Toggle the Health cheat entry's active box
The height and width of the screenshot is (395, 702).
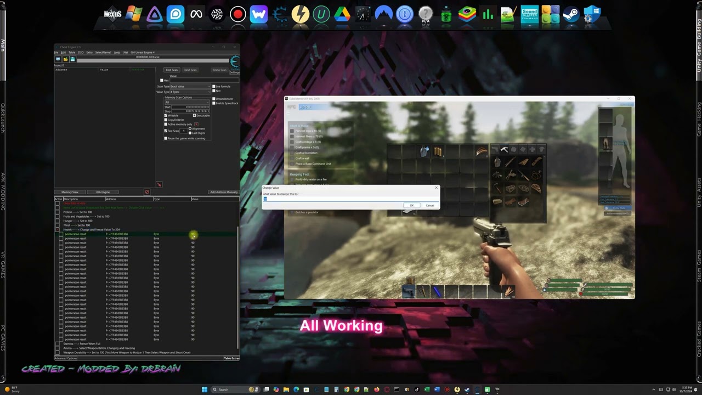click(58, 230)
